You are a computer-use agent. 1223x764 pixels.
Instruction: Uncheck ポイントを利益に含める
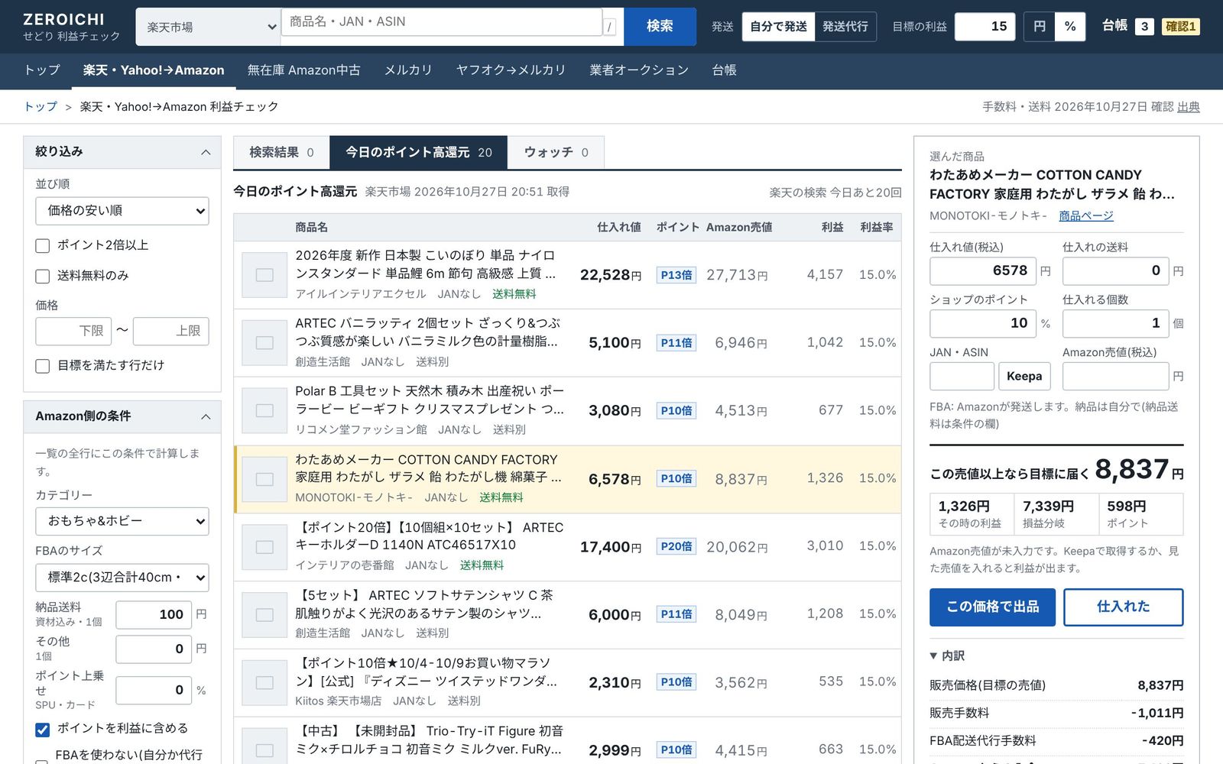pos(43,729)
